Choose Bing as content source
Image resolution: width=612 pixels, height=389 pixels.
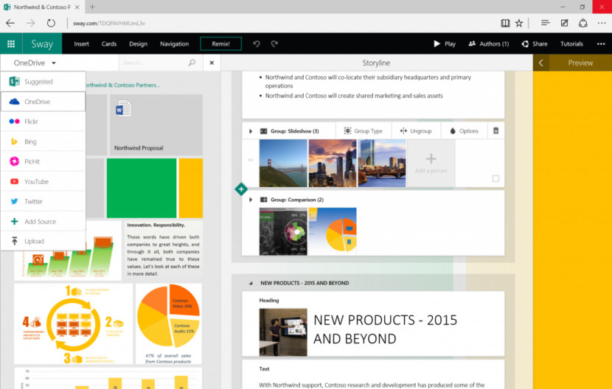tap(43, 141)
